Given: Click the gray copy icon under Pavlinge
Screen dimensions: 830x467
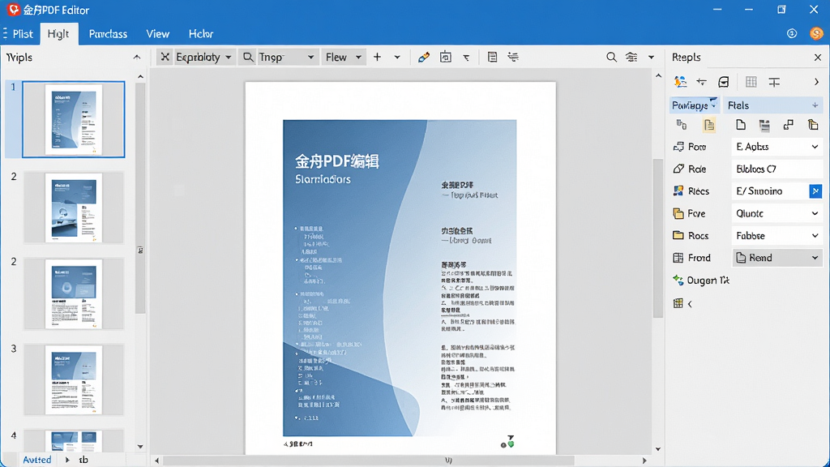Looking at the screenshot, I should coord(682,125).
